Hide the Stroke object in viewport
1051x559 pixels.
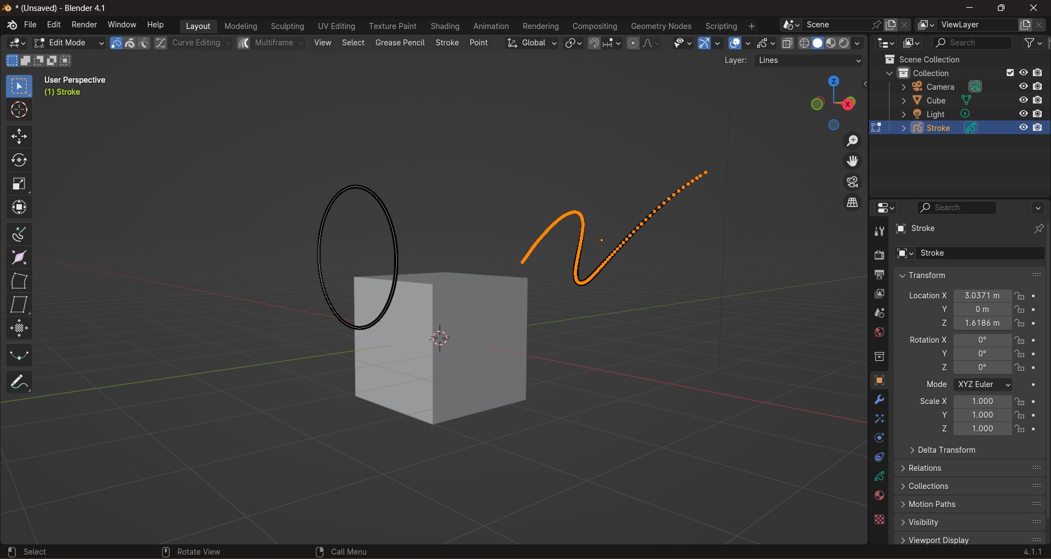click(x=1024, y=128)
